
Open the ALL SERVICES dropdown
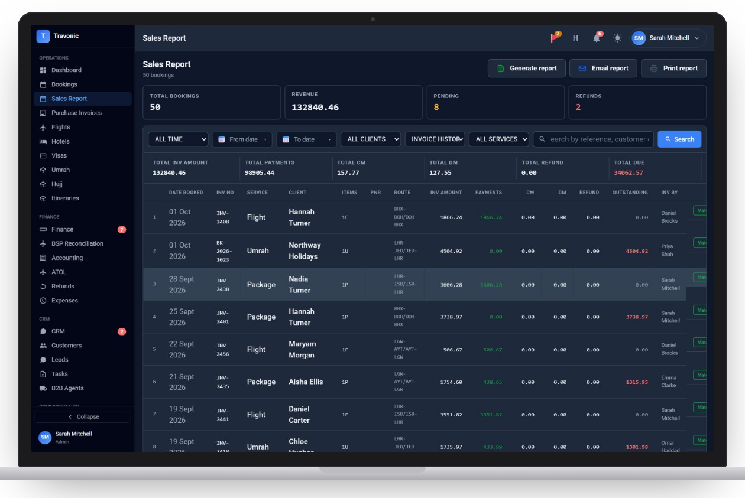pyautogui.click(x=499, y=139)
